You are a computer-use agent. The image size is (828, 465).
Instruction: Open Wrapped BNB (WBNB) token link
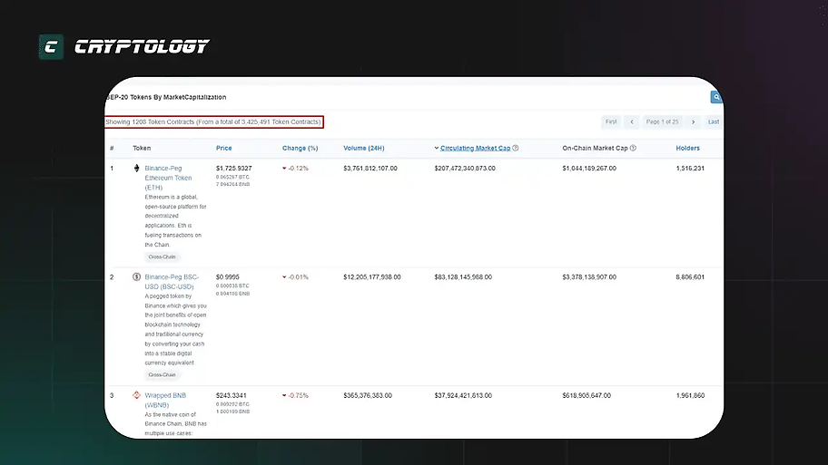pyautogui.click(x=165, y=400)
